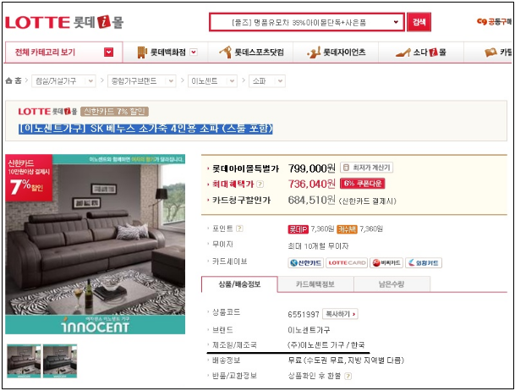Click the 최대 10개월 무이자 text

tap(318, 246)
